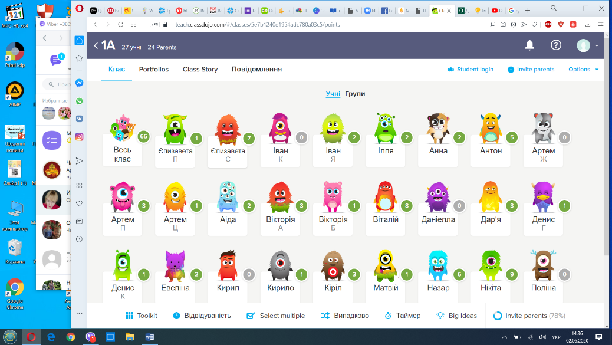
Task: Select the Весь клас card
Action: tap(123, 140)
